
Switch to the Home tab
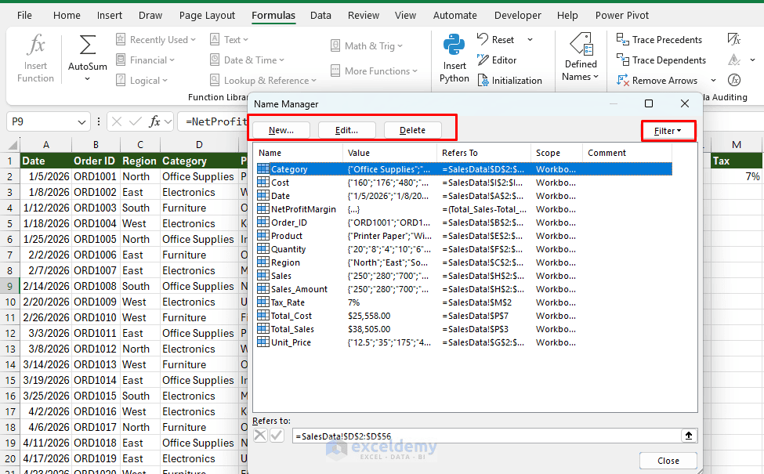coord(67,15)
